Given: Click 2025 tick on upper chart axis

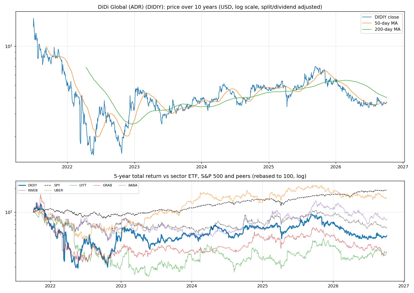Looking at the screenshot, I should [269, 167].
